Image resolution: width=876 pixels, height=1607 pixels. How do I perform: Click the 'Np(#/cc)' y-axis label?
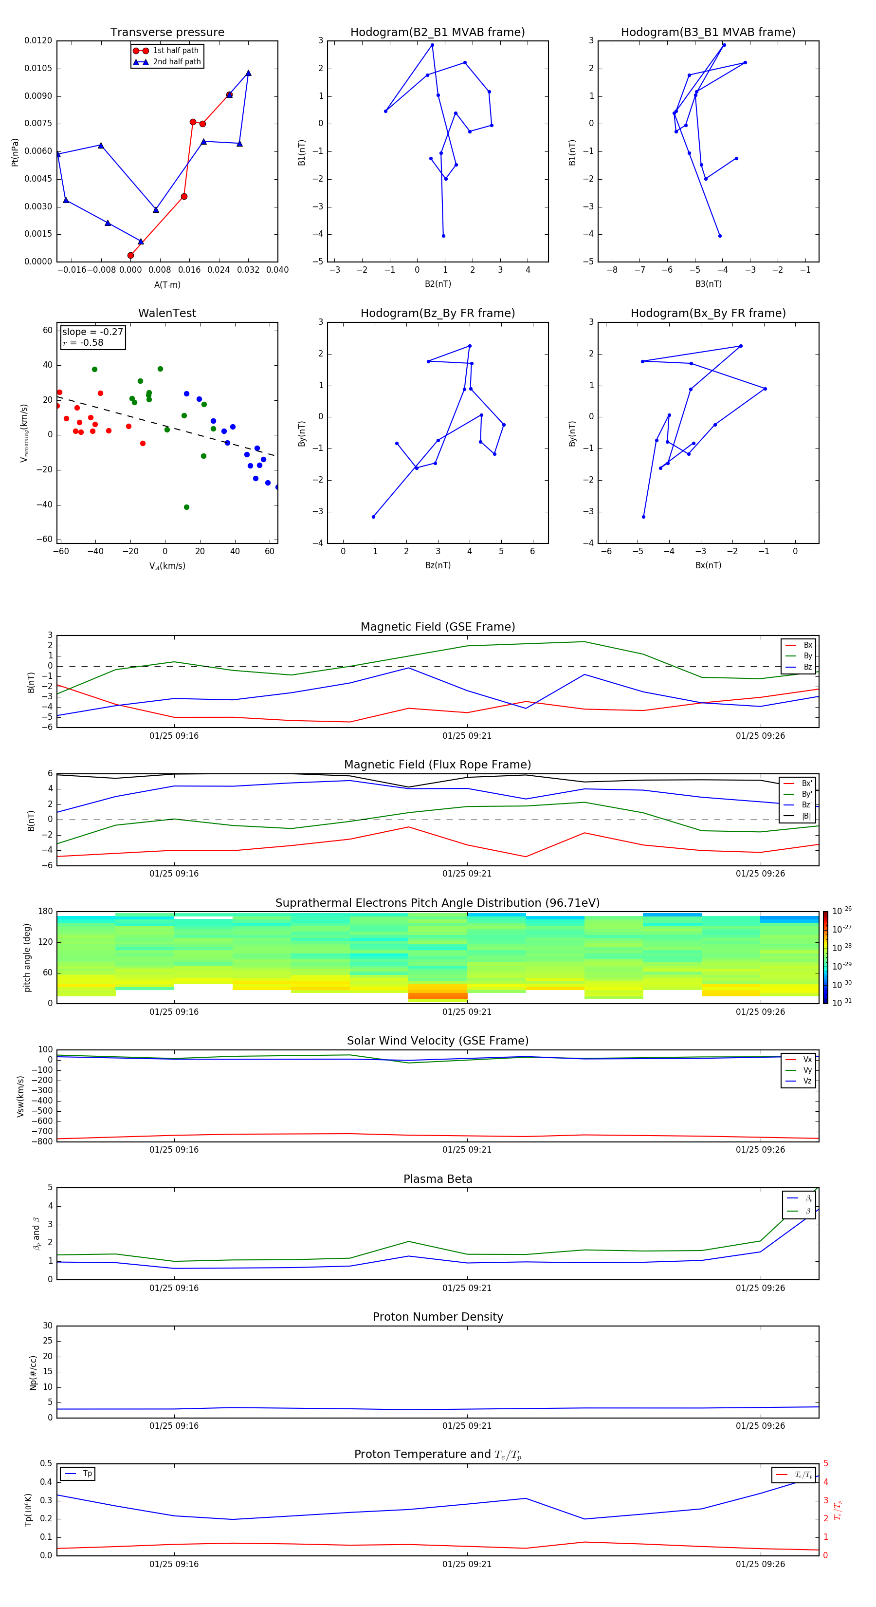point(33,1372)
